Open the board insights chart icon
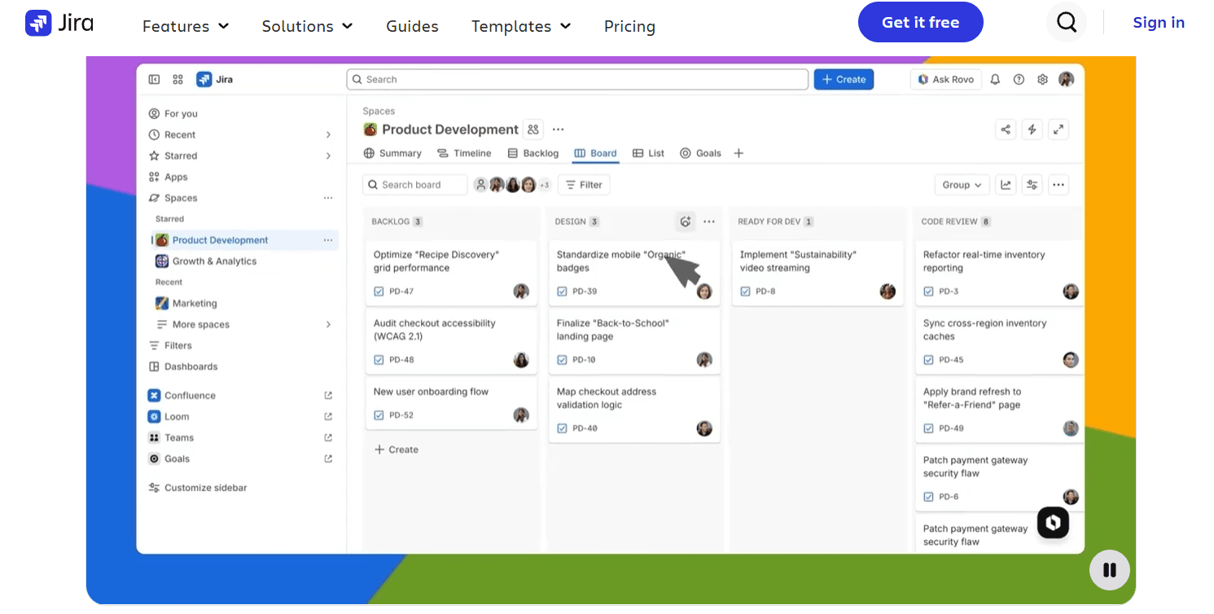 [x=1006, y=185]
